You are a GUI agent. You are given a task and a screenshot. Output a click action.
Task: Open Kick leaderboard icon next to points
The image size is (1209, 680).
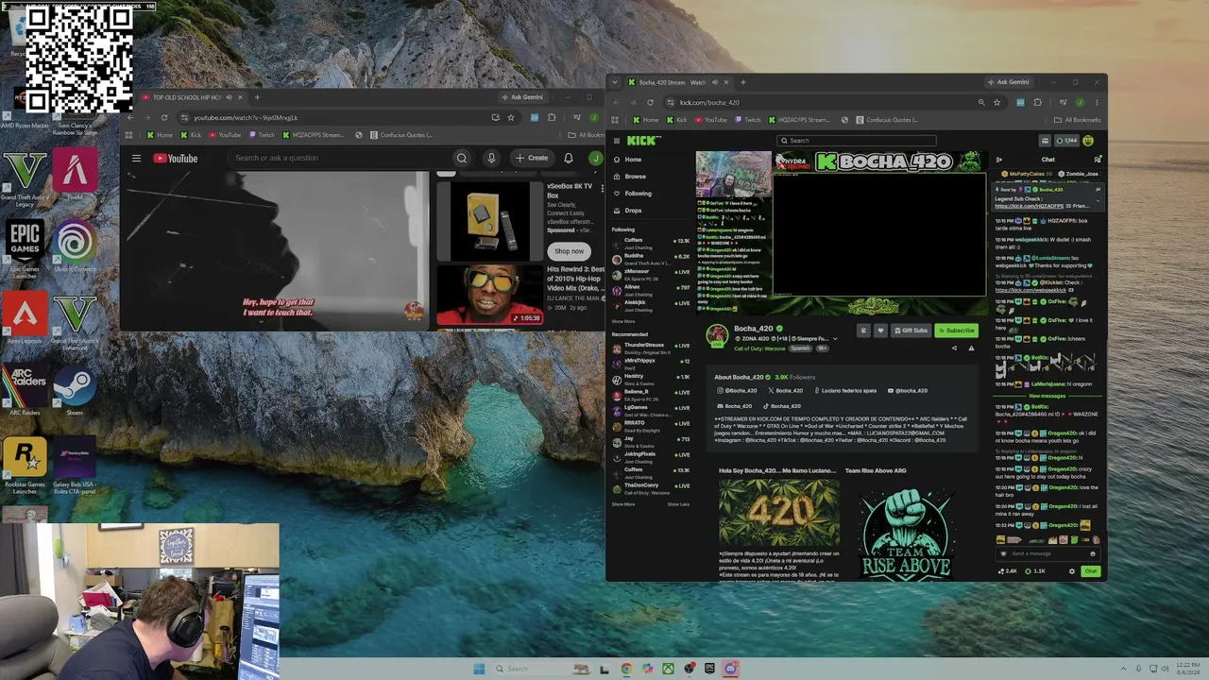(1045, 141)
